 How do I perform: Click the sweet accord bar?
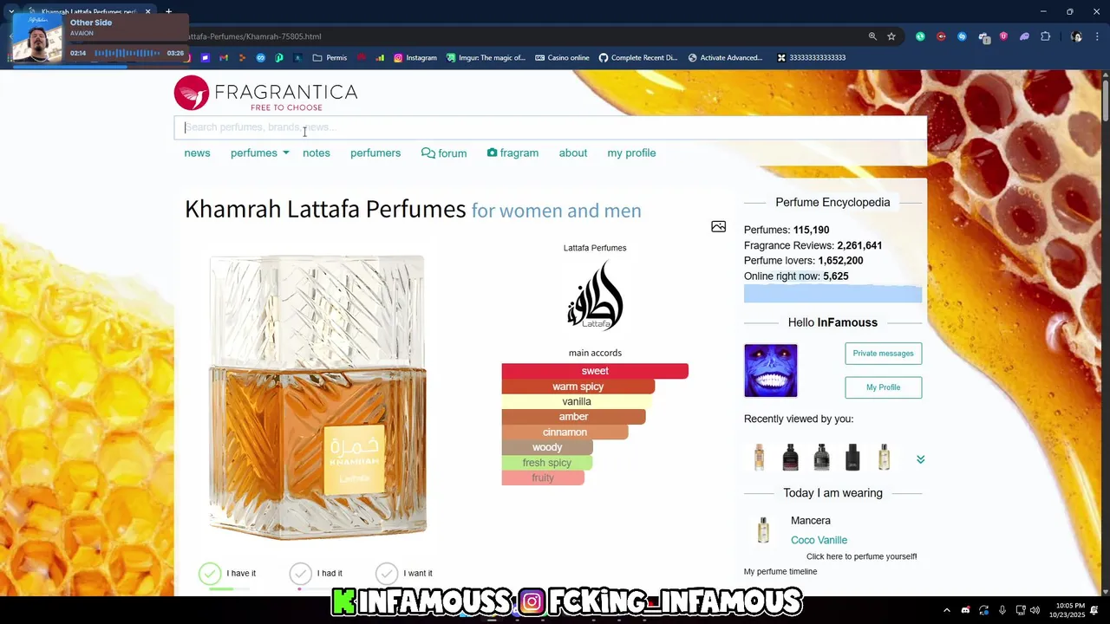point(595,371)
